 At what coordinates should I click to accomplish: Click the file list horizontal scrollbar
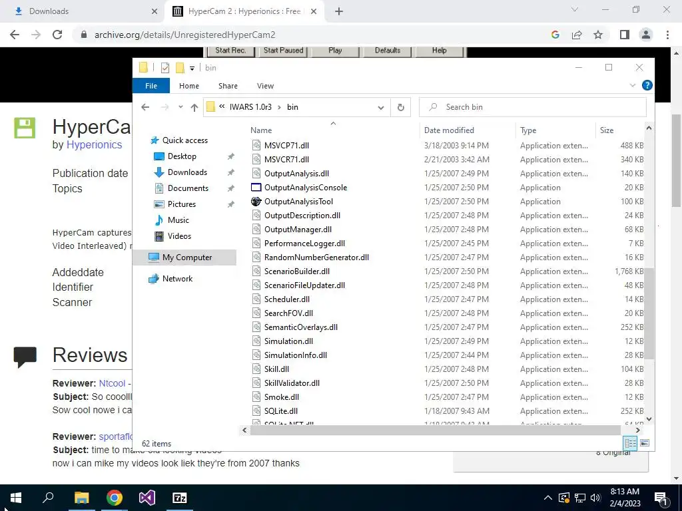(x=436, y=430)
